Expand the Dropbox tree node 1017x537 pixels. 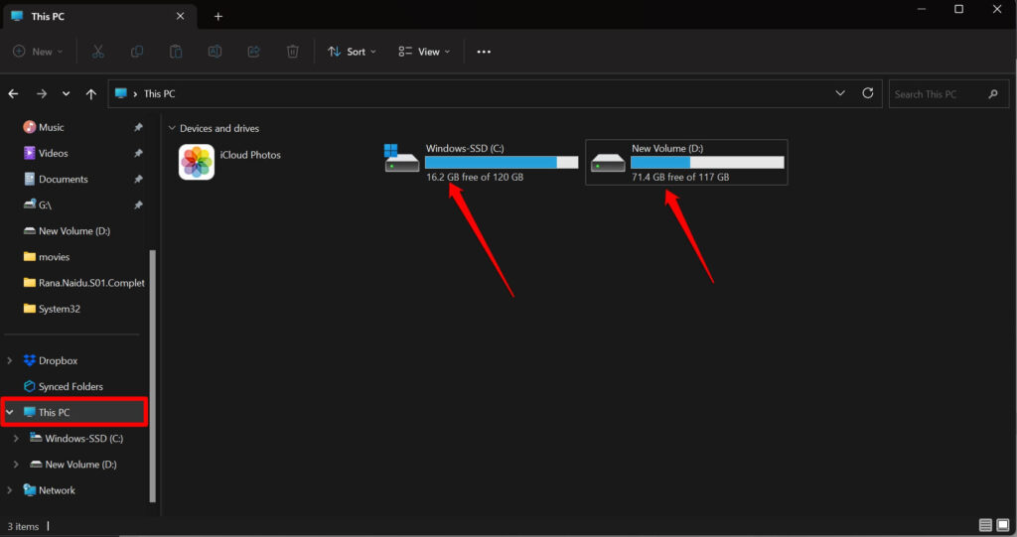[x=10, y=361]
